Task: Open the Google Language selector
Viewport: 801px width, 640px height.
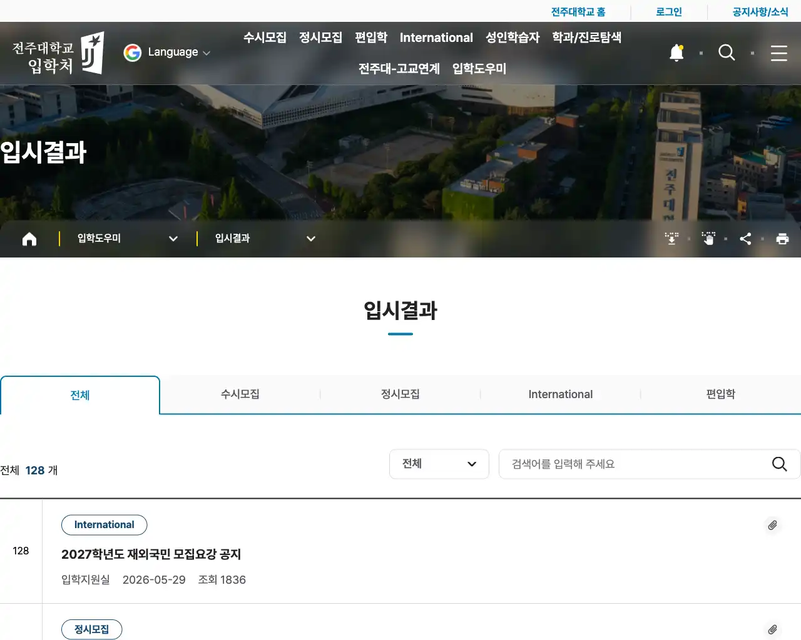Action: (166, 52)
